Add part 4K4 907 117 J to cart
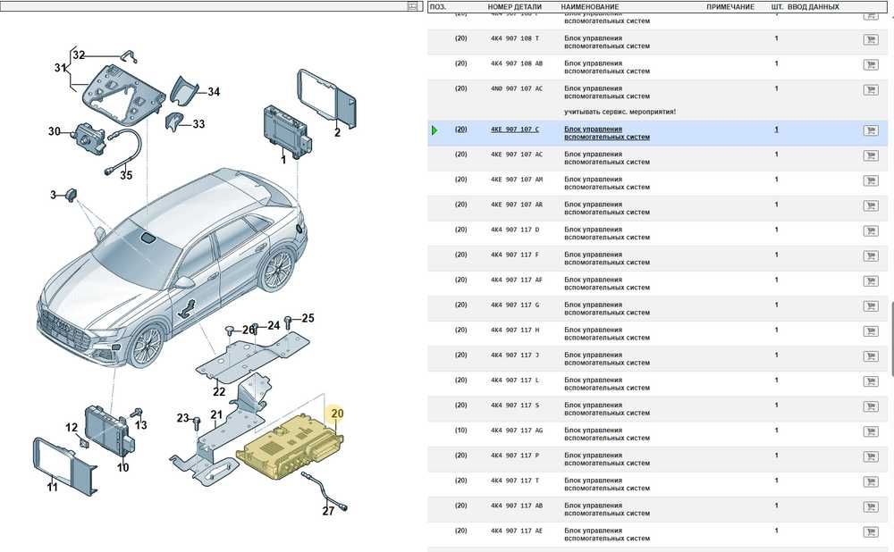894x552 pixels. (x=870, y=356)
